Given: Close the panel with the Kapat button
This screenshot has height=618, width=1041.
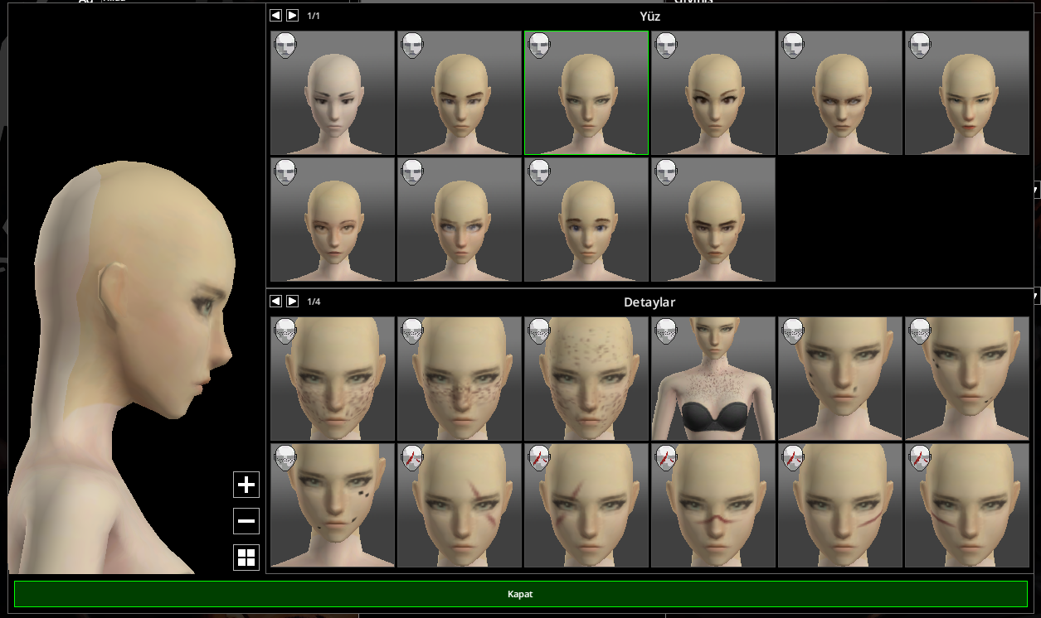Looking at the screenshot, I should click(520, 594).
